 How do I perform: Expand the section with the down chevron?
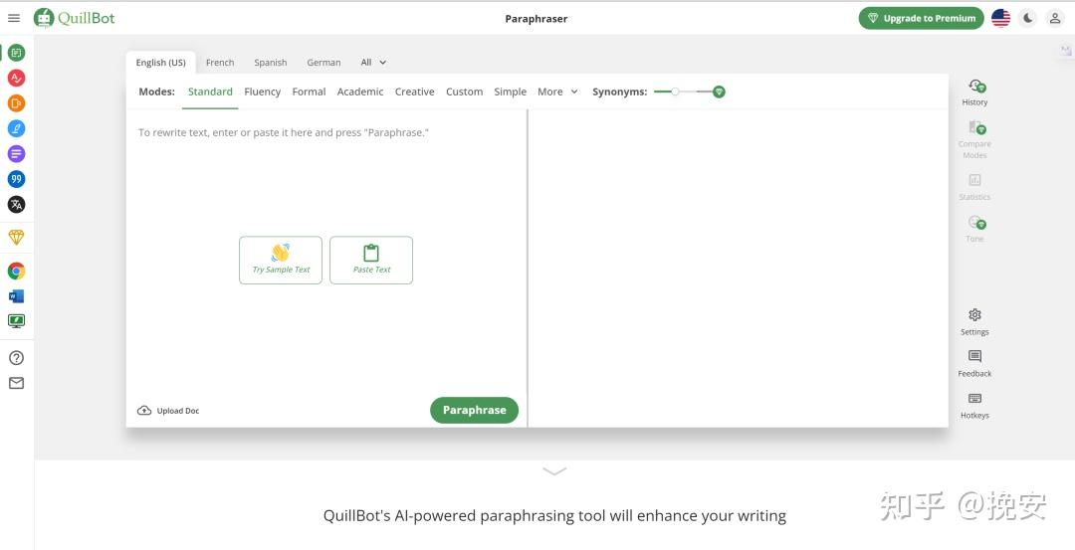[x=554, y=471]
